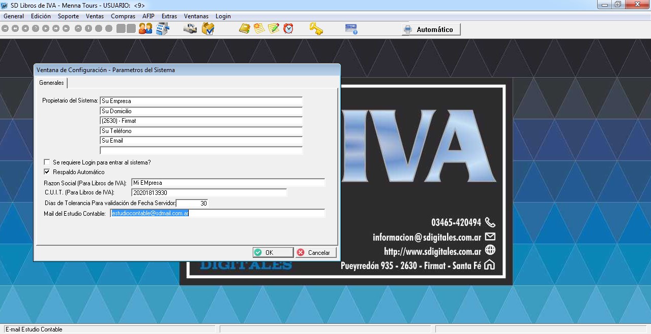The height and width of the screenshot is (334, 651).
Task: Click the OK button
Action: click(x=273, y=252)
